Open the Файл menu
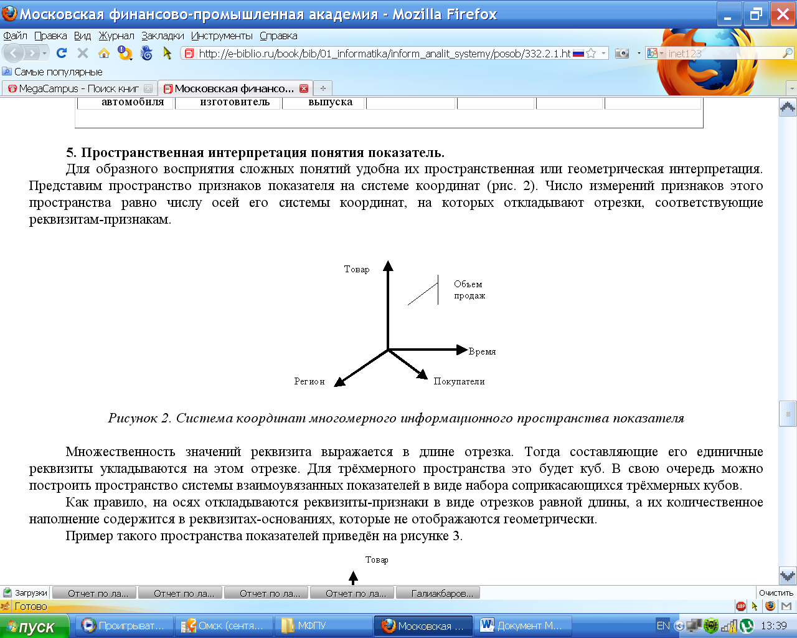 (16, 36)
